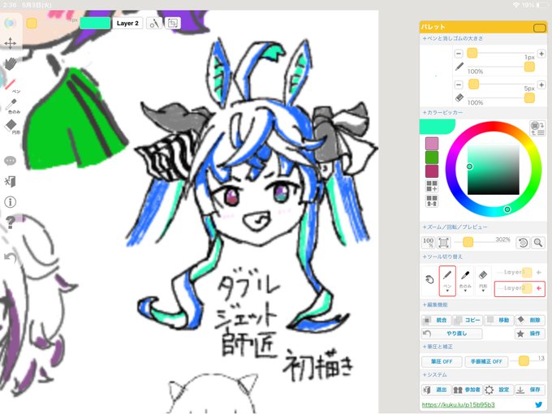Click the fit-to-screen icon
This screenshot has height=414, width=552.
(x=443, y=243)
